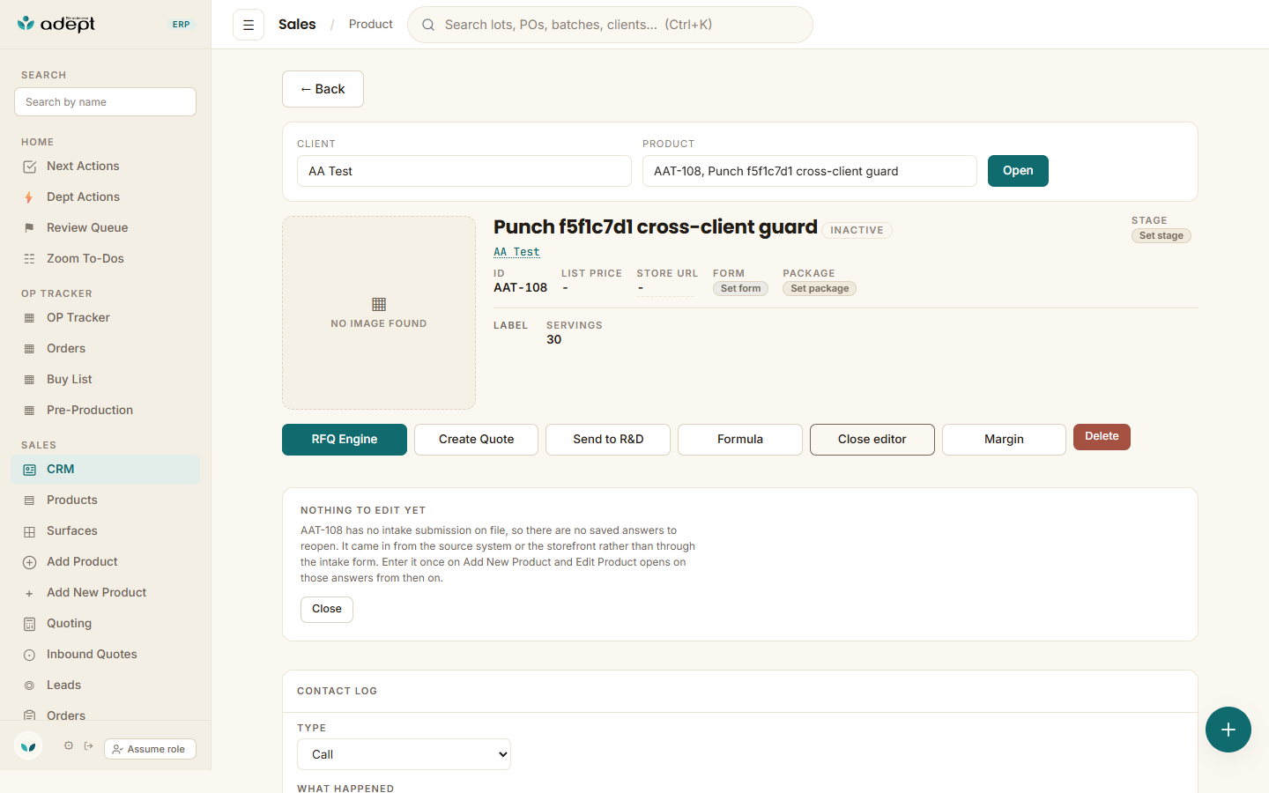Click the floating plus button
This screenshot has height=793, width=1269.
(1228, 730)
